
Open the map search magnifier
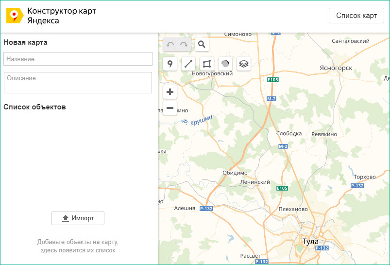click(202, 45)
